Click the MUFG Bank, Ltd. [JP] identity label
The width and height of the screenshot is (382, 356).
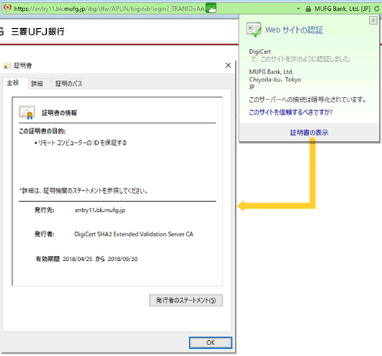click(342, 9)
